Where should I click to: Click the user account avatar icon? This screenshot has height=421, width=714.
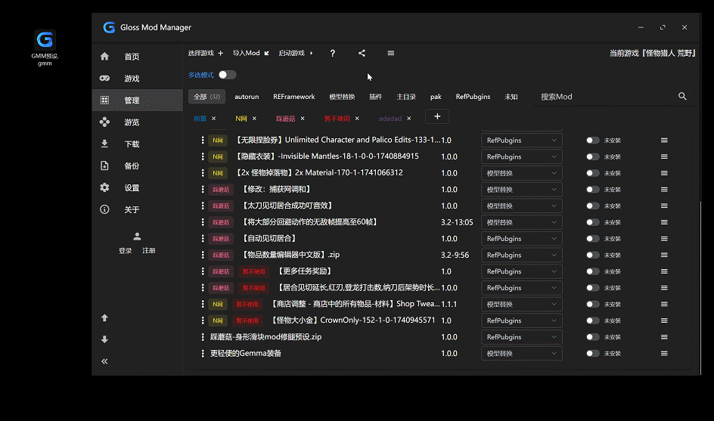tap(137, 237)
